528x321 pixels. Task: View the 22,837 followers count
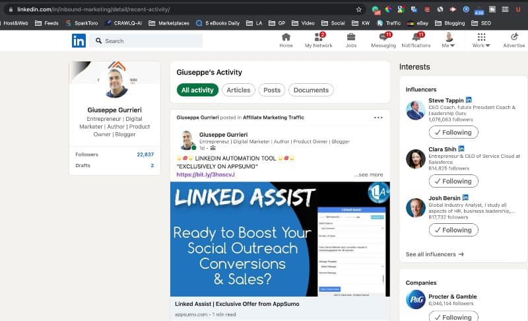145,155
